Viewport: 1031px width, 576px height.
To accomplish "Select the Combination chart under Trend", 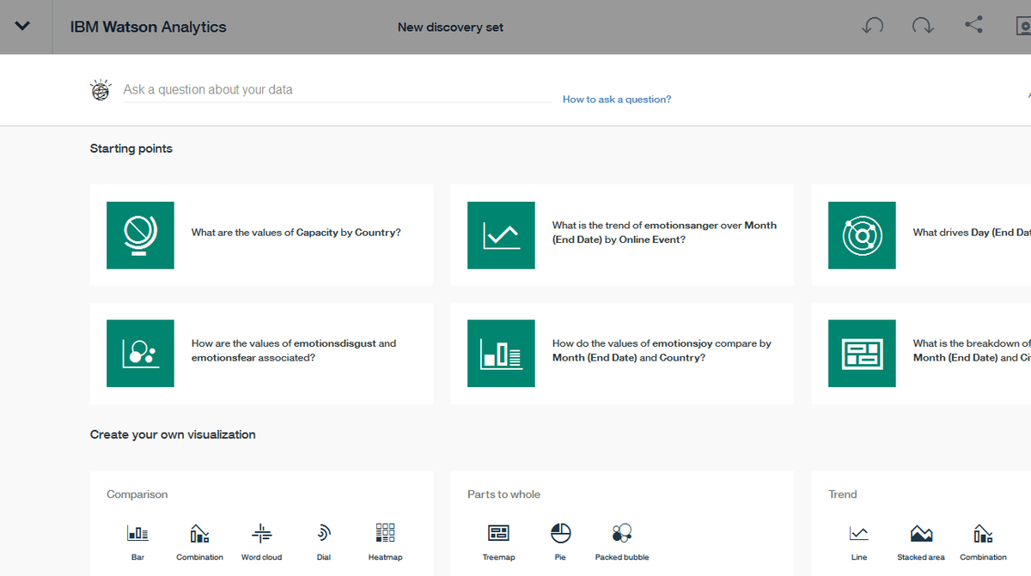I will (x=983, y=533).
